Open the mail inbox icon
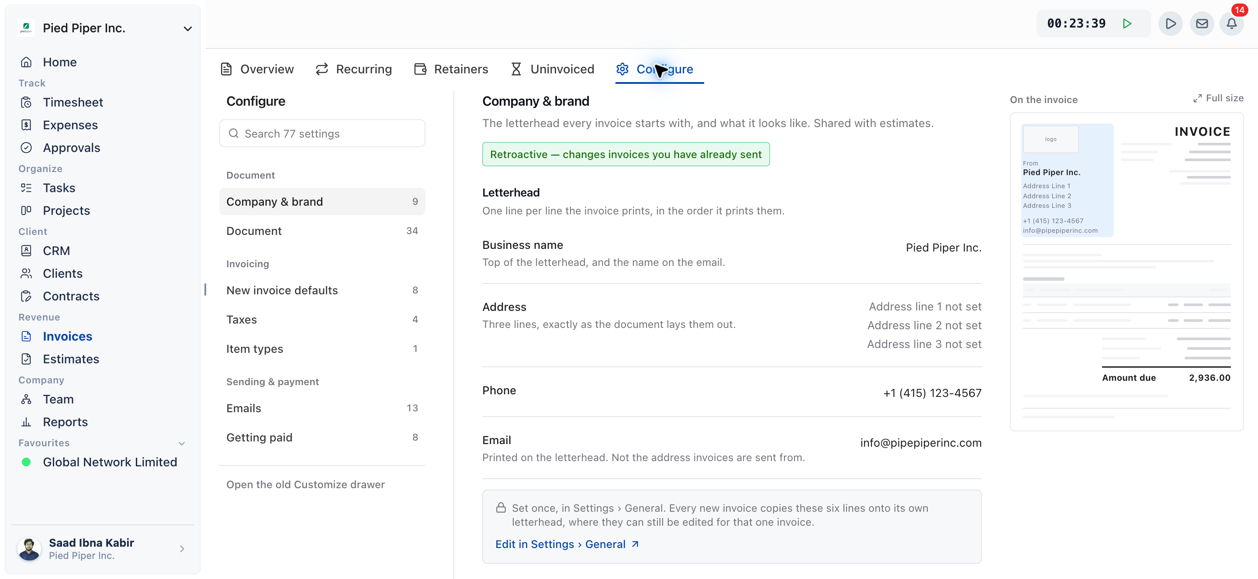1258x579 pixels. (1202, 24)
